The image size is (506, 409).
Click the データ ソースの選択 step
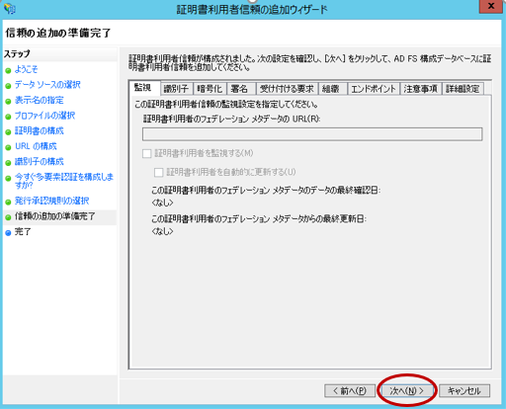(47, 85)
